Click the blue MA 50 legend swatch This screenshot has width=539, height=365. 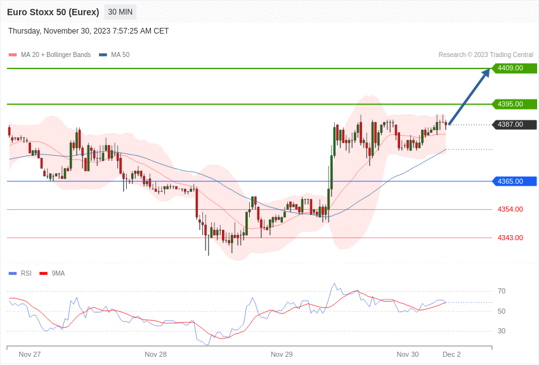point(103,55)
